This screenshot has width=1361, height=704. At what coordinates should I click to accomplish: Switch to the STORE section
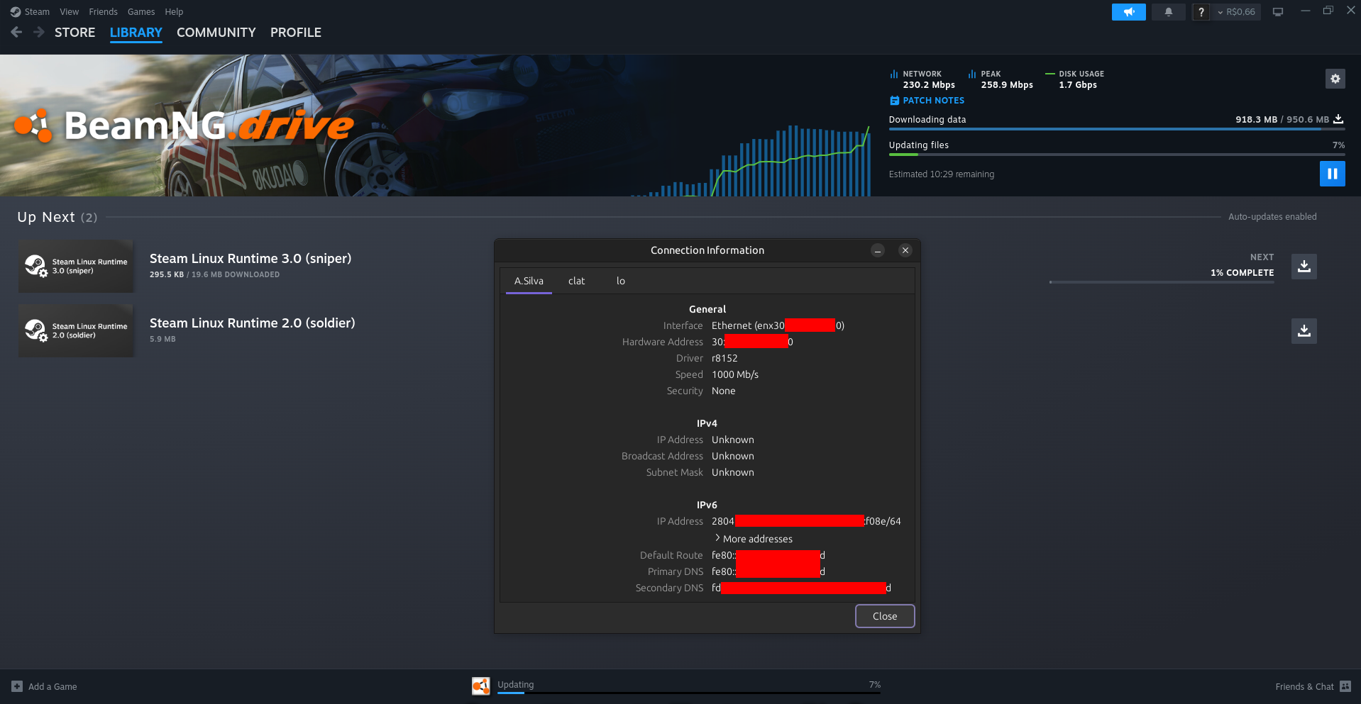pyautogui.click(x=75, y=33)
